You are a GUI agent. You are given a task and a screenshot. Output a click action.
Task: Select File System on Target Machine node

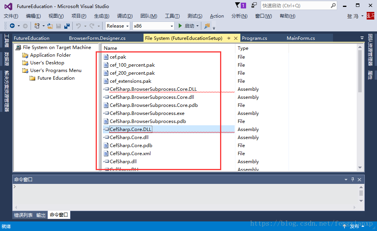pos(57,48)
